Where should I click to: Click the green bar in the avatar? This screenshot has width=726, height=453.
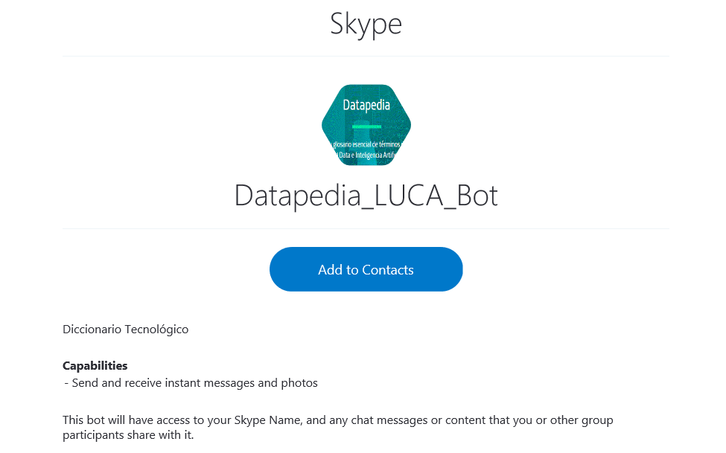click(x=366, y=126)
